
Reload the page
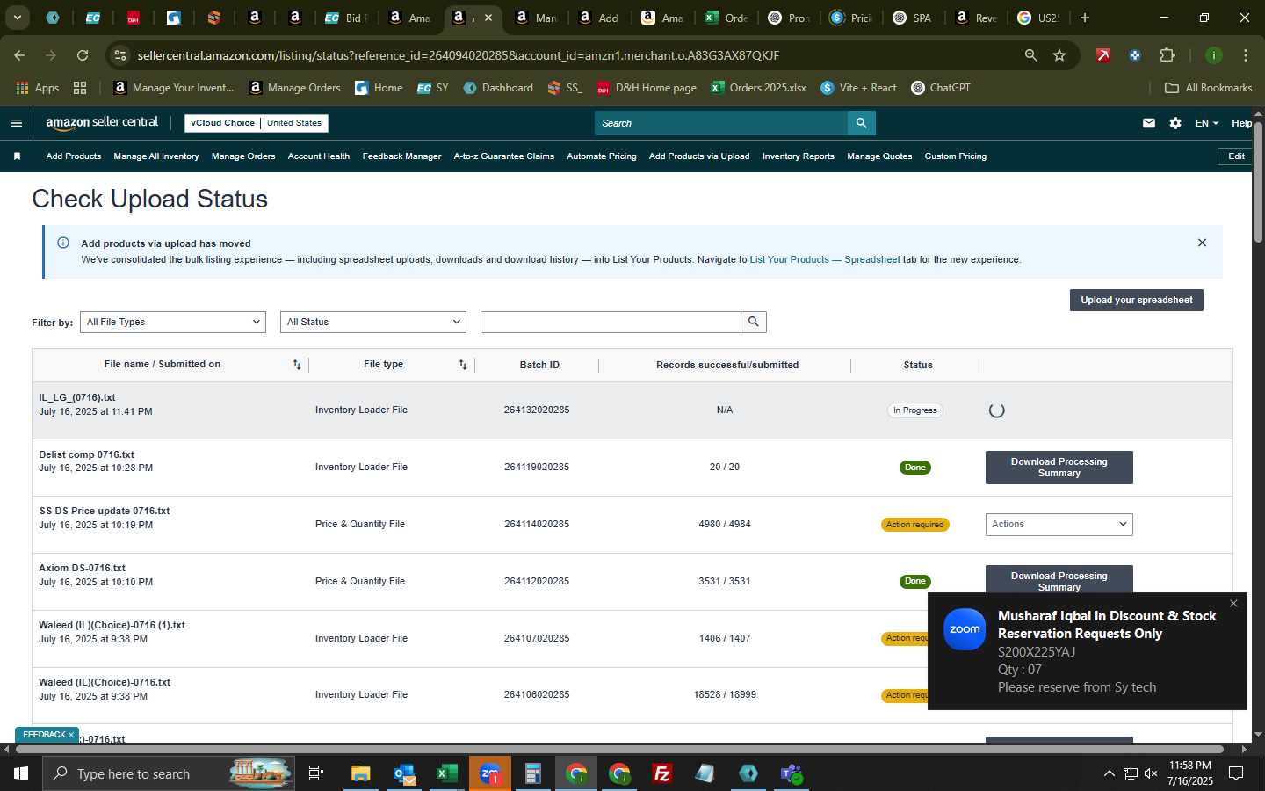tap(83, 55)
